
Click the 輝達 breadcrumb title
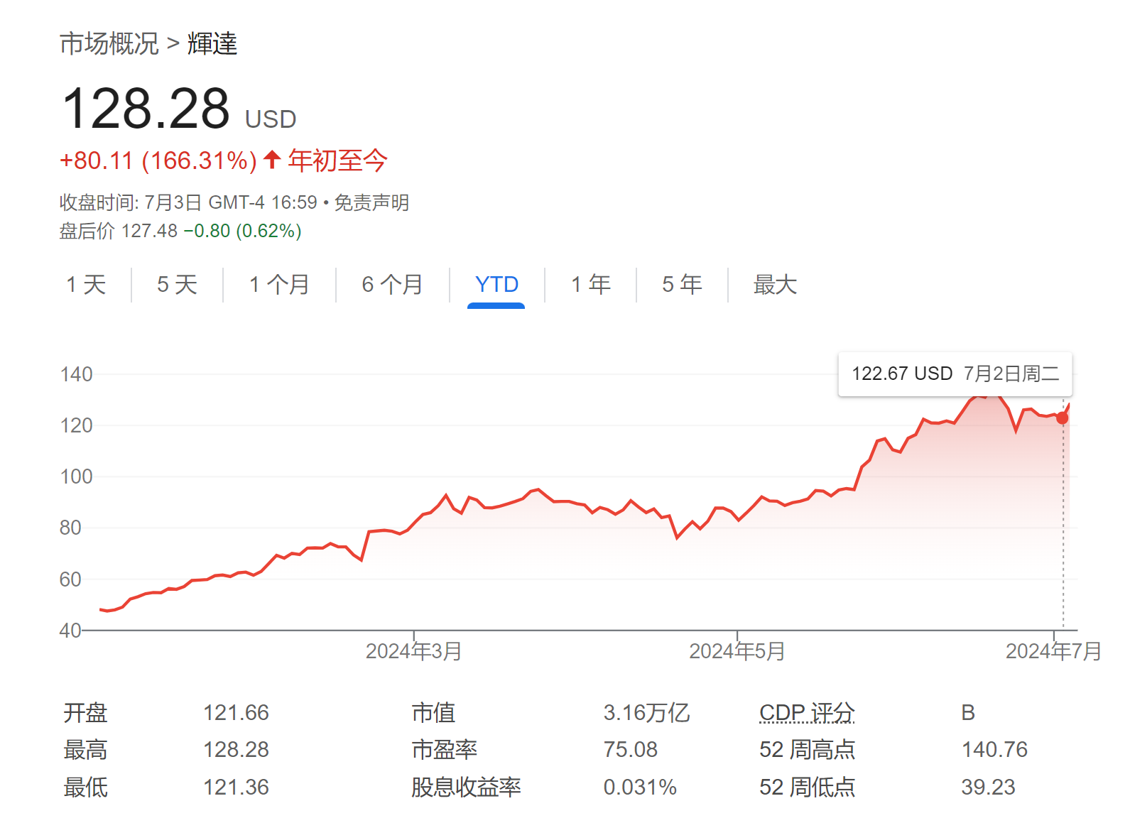[x=212, y=43]
